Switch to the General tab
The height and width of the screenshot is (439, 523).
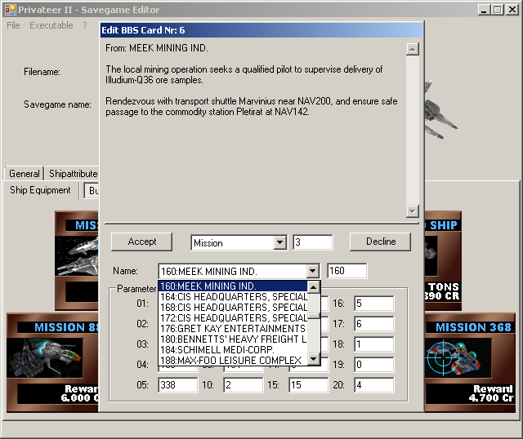tap(24, 174)
